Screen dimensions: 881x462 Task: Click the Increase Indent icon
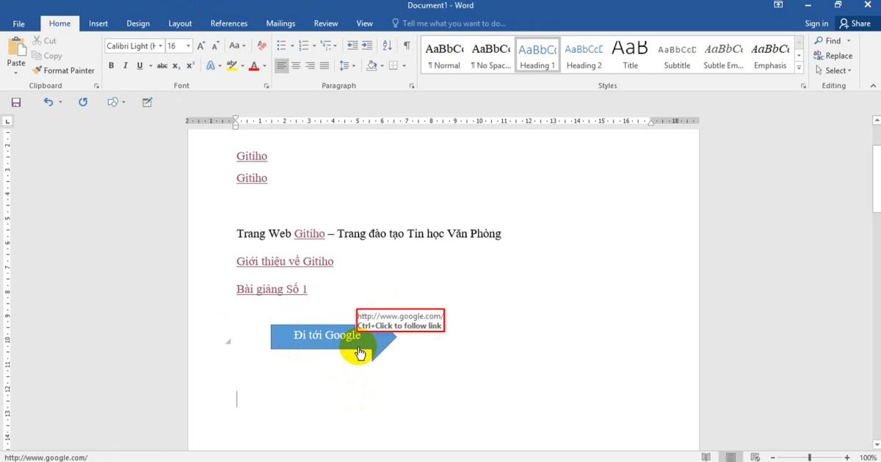pos(368,45)
